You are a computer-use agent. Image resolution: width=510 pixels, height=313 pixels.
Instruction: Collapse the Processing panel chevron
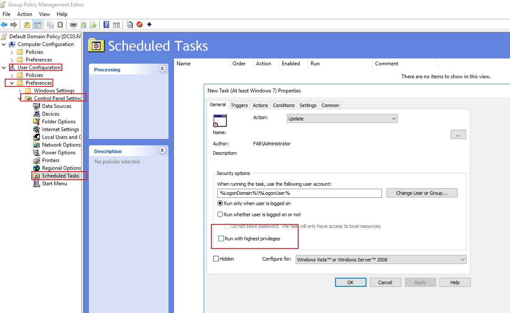click(162, 69)
